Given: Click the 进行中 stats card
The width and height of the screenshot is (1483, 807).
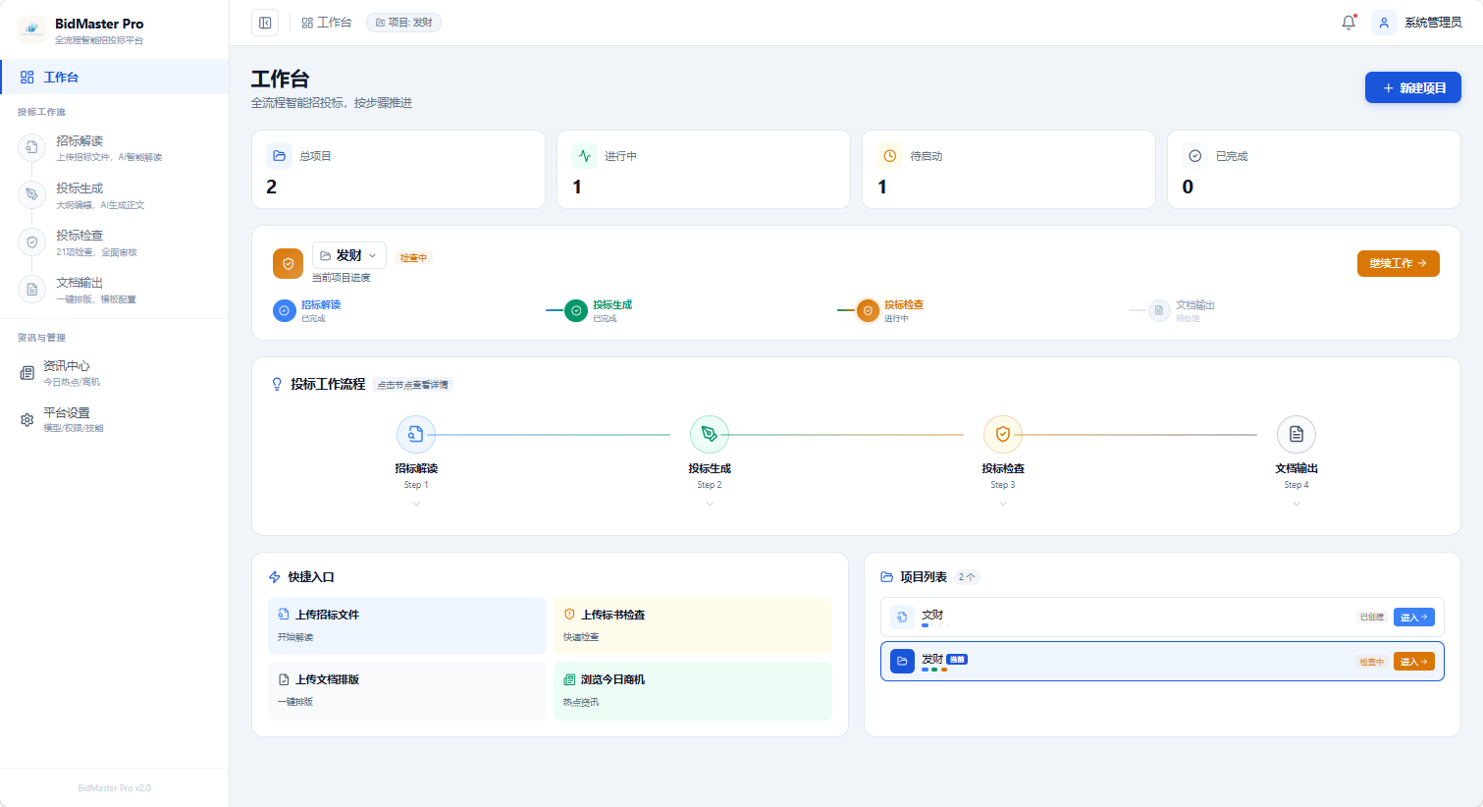Looking at the screenshot, I should point(704,169).
